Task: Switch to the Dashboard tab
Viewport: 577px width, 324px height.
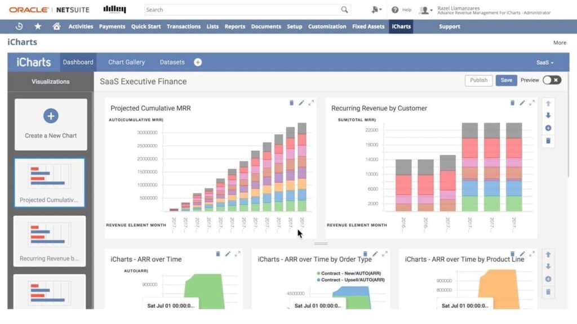Action: pyautogui.click(x=78, y=62)
